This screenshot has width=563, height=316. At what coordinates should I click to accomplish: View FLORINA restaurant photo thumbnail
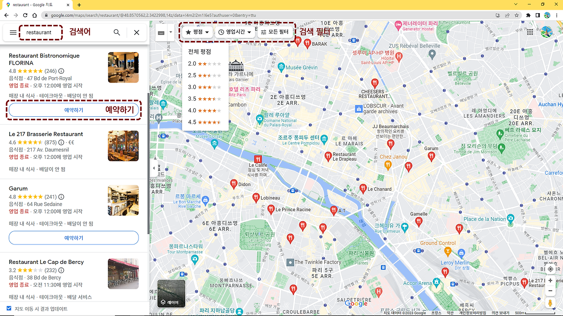pos(123,68)
